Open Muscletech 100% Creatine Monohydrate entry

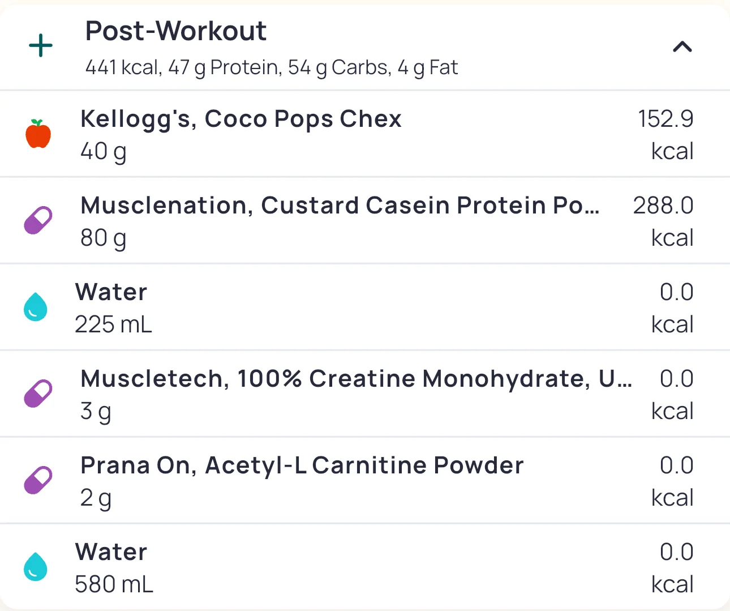(357, 379)
